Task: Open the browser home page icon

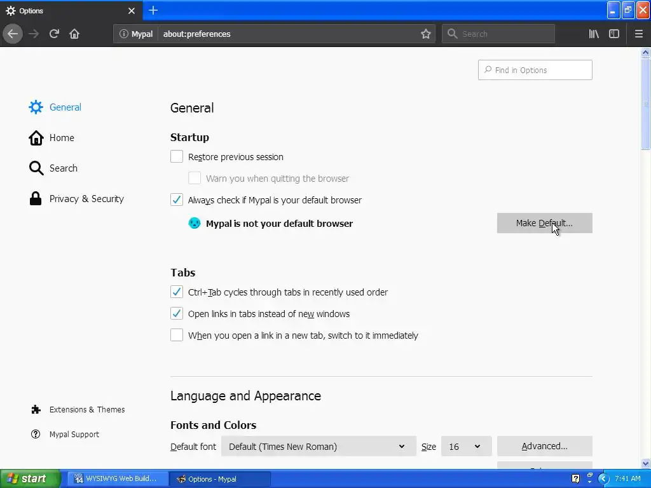Action: [x=74, y=34]
